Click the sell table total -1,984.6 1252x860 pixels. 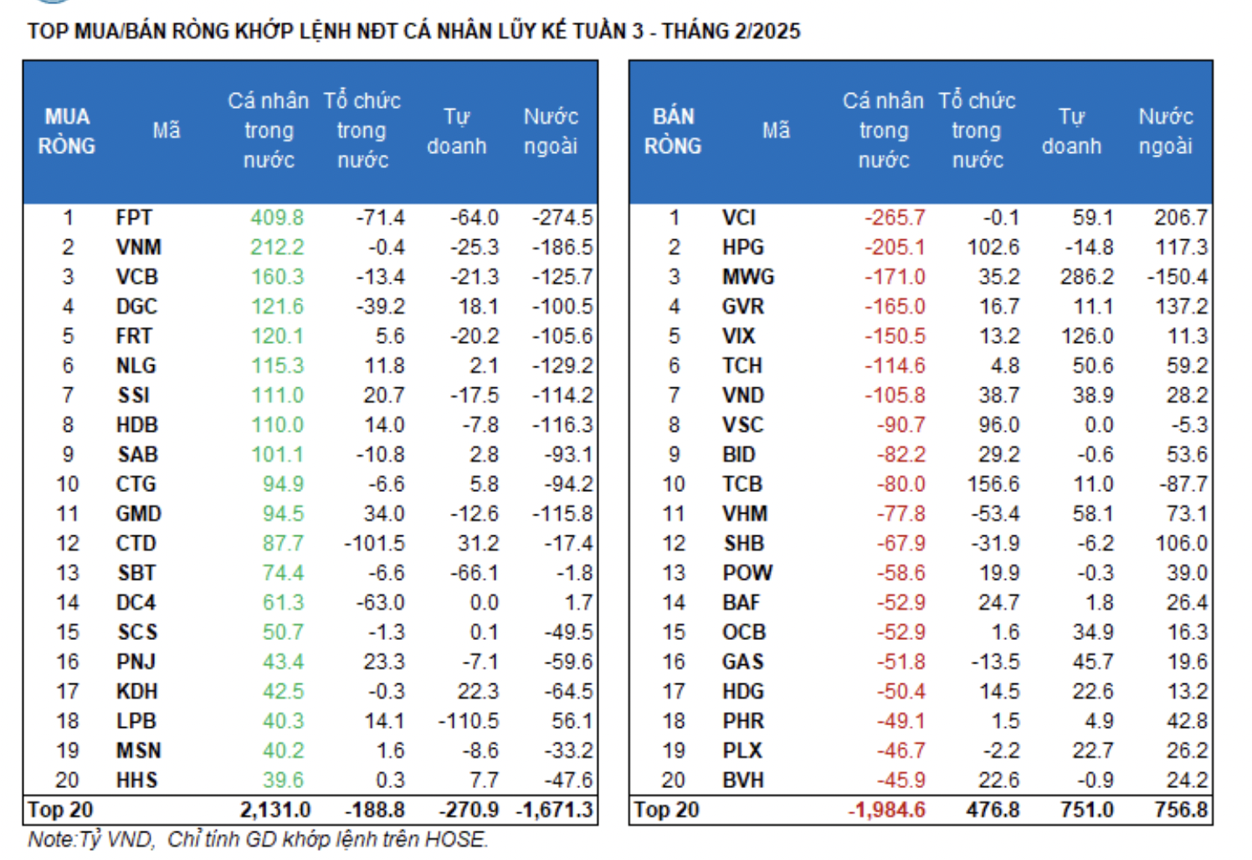point(887,810)
